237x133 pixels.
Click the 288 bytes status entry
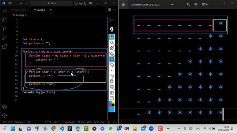click(20, 122)
